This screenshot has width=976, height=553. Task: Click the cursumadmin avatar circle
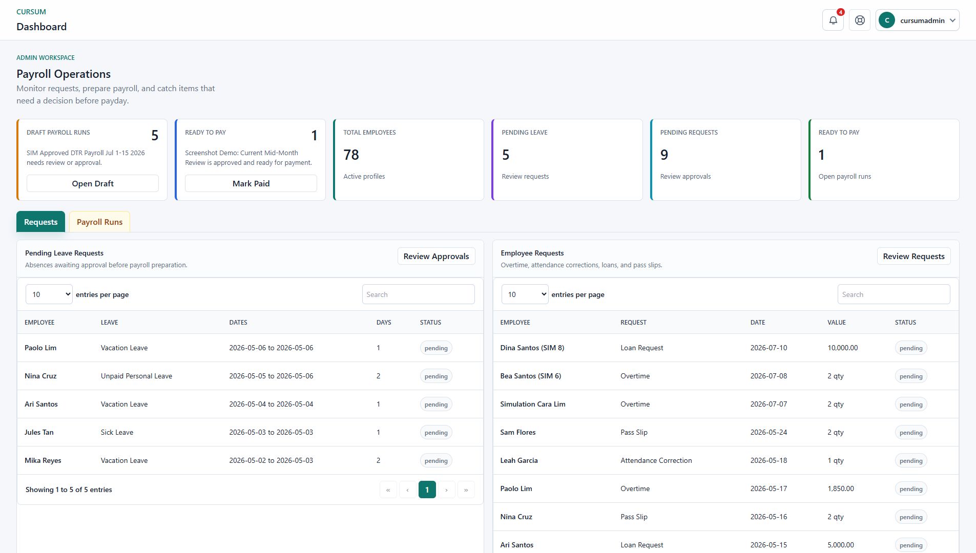click(x=886, y=20)
